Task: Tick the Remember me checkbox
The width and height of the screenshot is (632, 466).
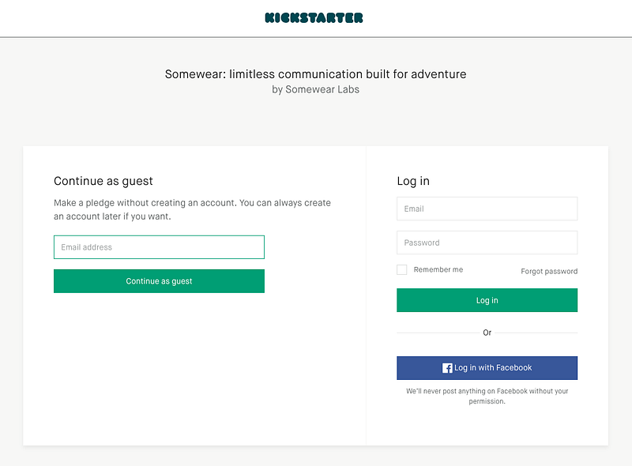Action: pos(402,269)
